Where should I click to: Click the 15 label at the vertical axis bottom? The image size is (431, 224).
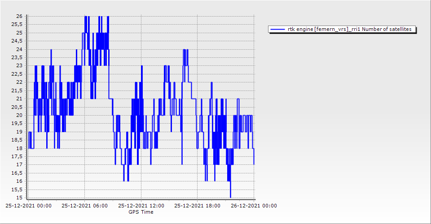[x=19, y=198]
